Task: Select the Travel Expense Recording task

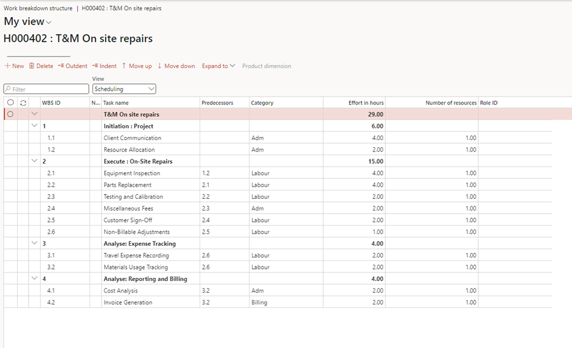Action: point(136,256)
